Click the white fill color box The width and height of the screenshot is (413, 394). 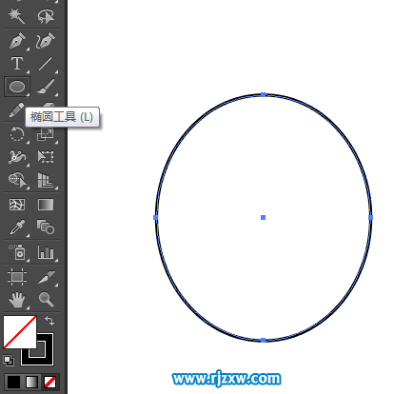[x=20, y=332]
